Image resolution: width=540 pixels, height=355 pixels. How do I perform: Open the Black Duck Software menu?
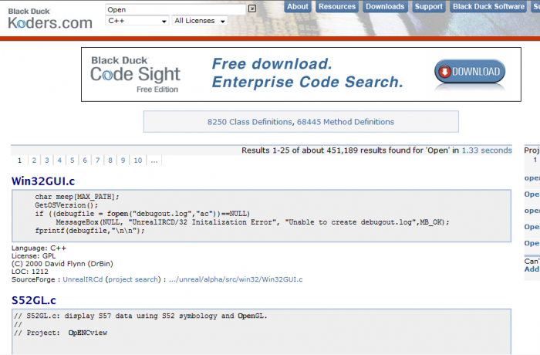point(488,6)
